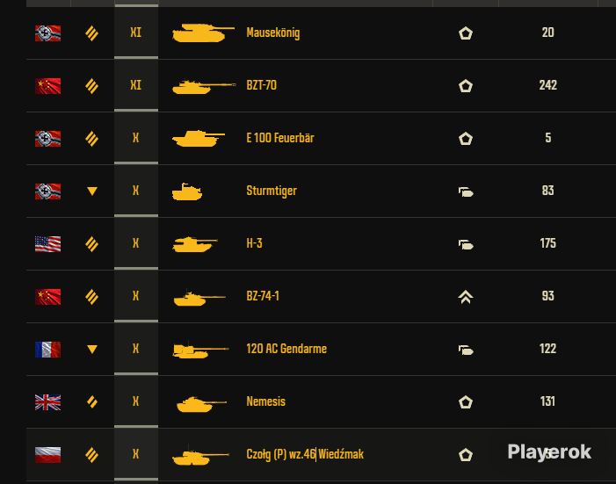Screen dimensions: 616x484
Task: Expand the down triangle in Sturmtiger row
Action: tap(92, 191)
